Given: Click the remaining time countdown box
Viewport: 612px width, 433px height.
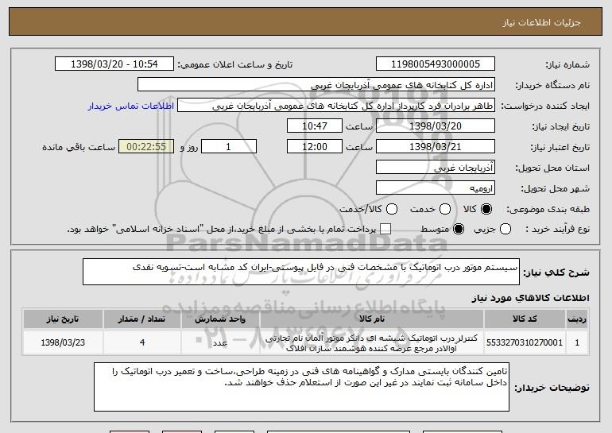Looking at the screenshot, I should [145, 147].
